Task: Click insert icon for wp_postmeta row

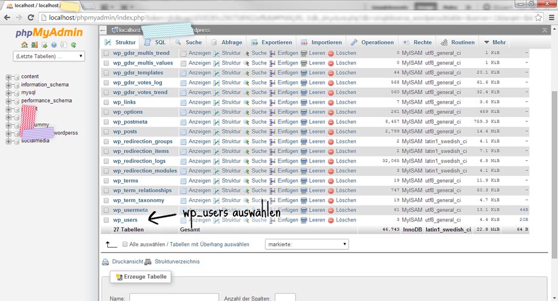Action: coord(272,122)
